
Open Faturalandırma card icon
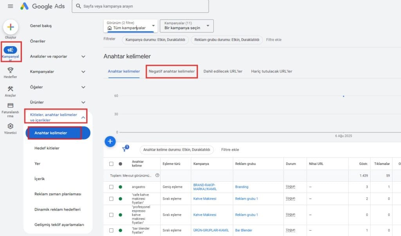tap(11, 105)
